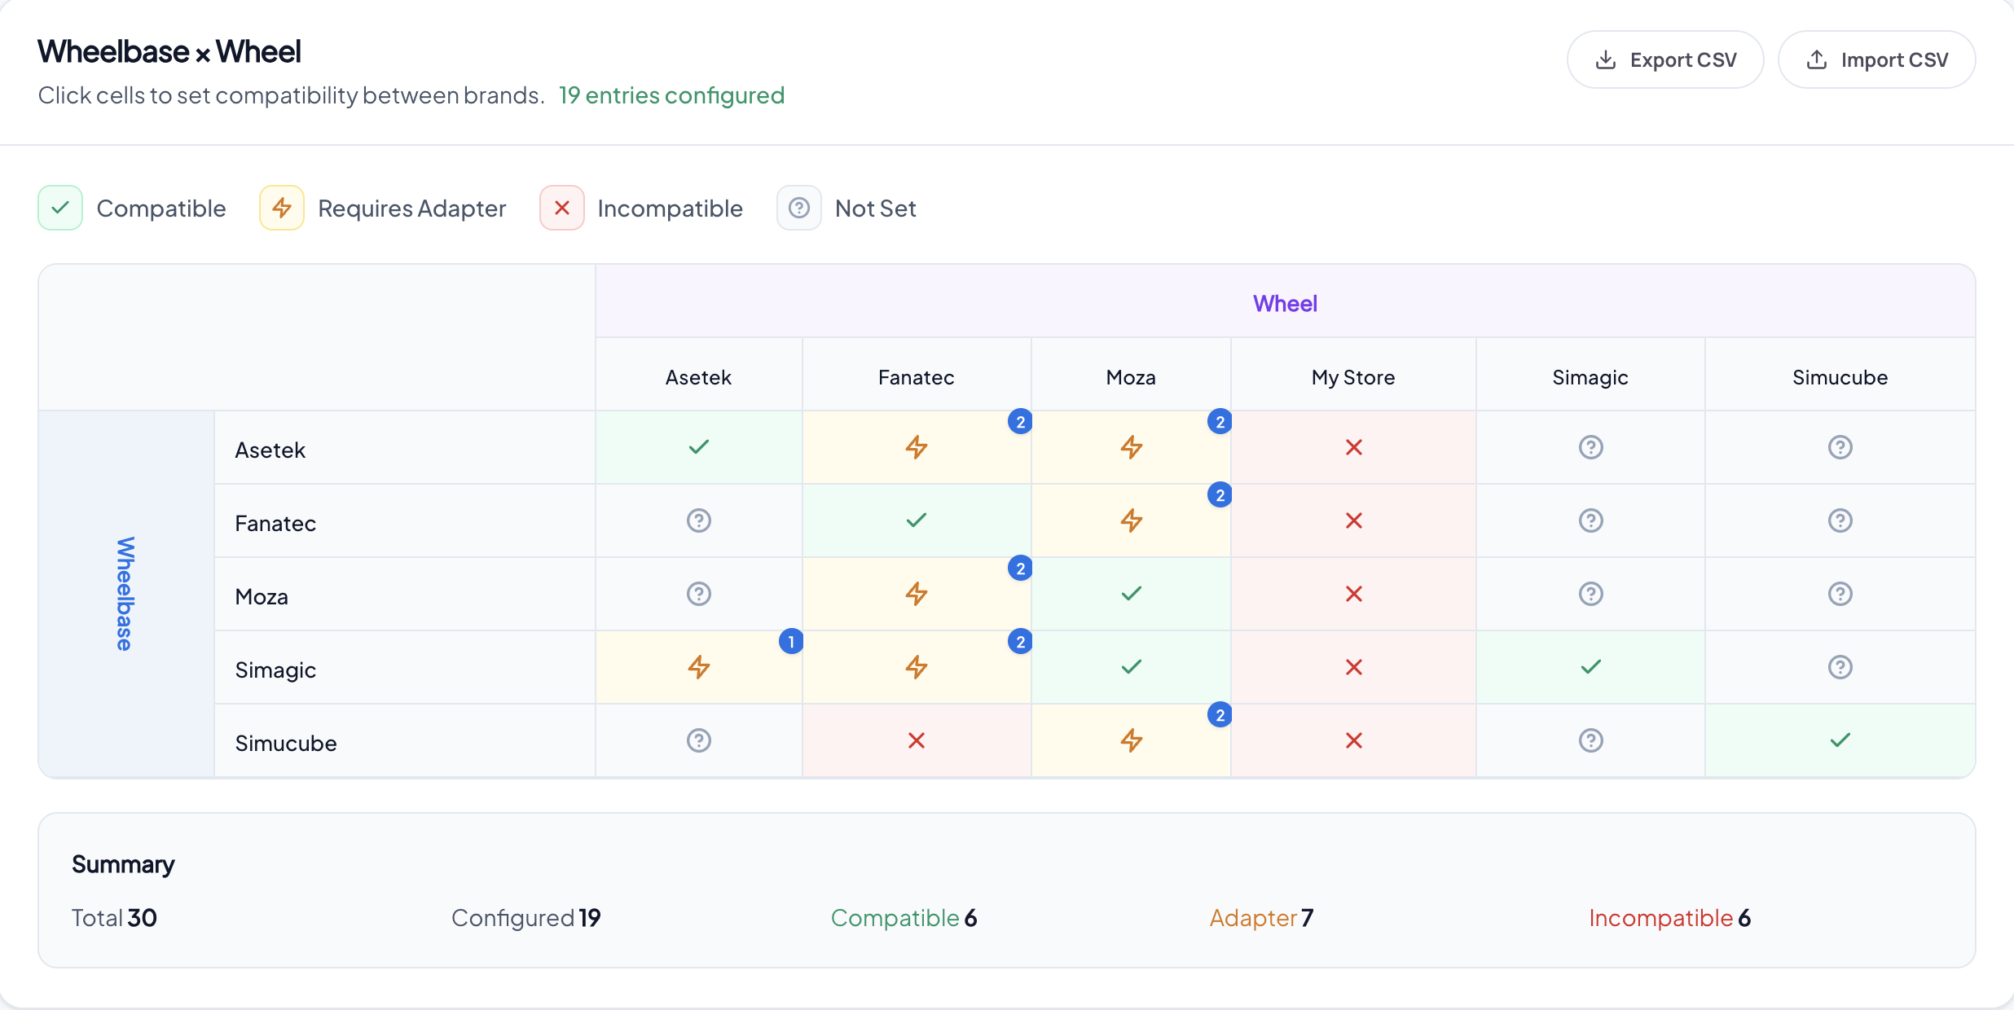Click '19 entries configured' text
Viewport: 2014px width, 1010px height.
671,95
